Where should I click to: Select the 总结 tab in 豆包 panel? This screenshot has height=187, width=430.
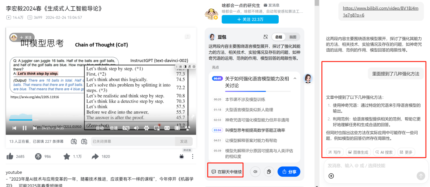[279, 37]
